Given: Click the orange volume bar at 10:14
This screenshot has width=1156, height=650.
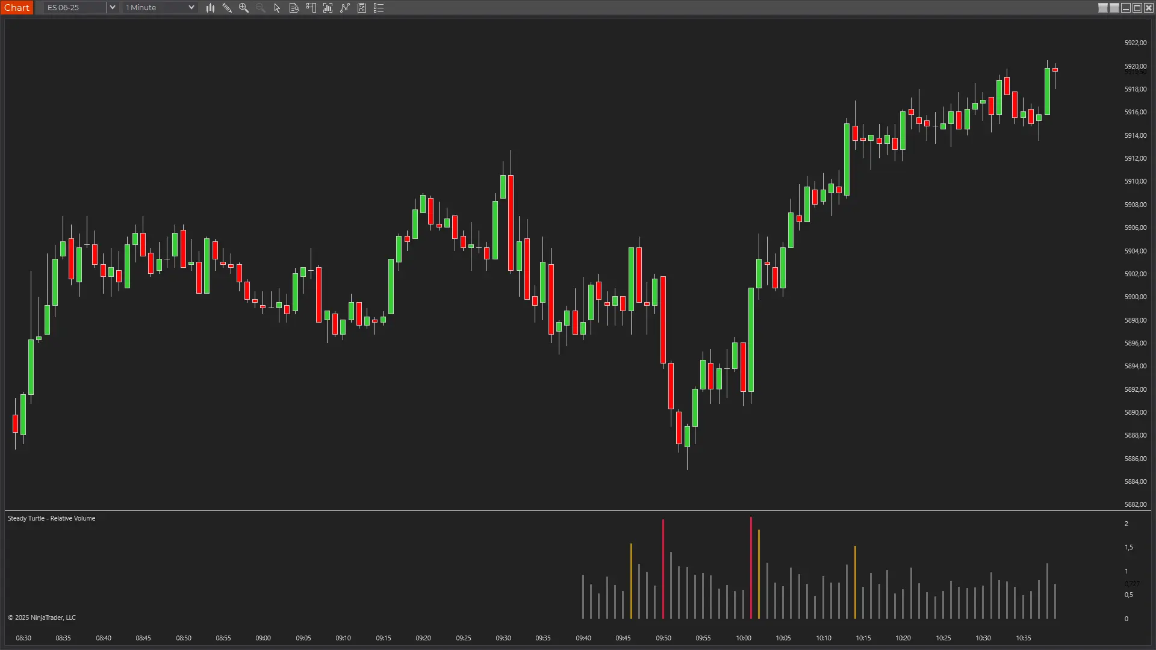Looking at the screenshot, I should tap(855, 582).
